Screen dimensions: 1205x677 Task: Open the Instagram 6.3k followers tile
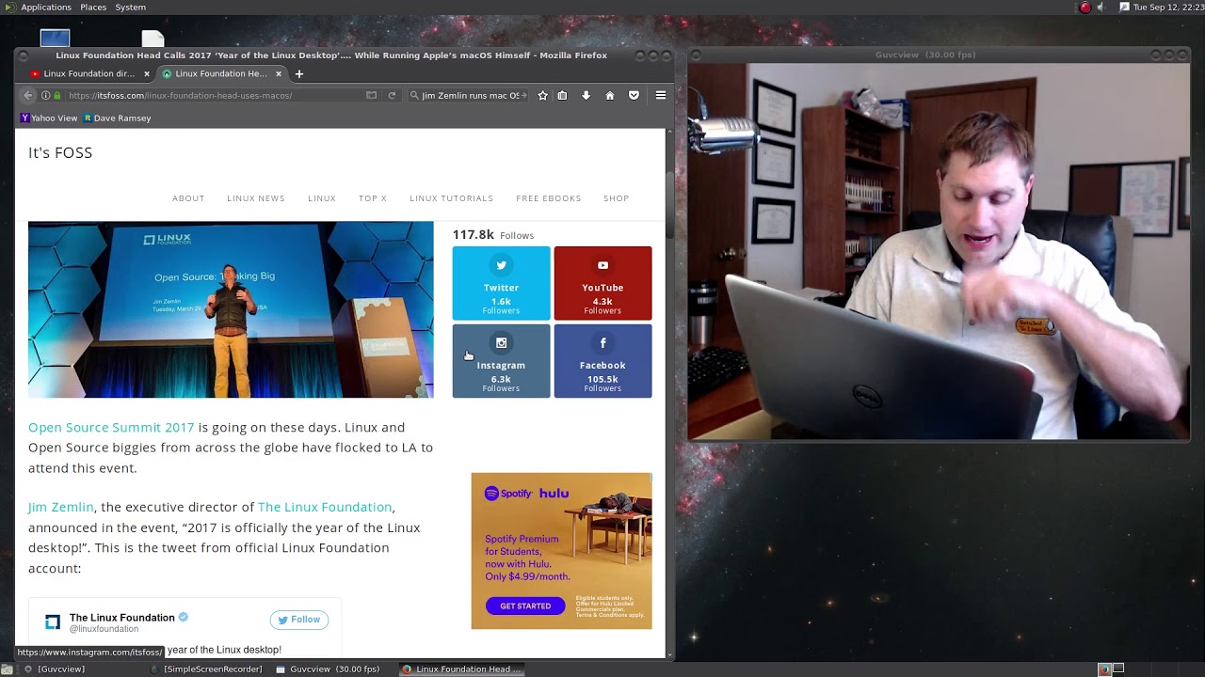pyautogui.click(x=501, y=361)
